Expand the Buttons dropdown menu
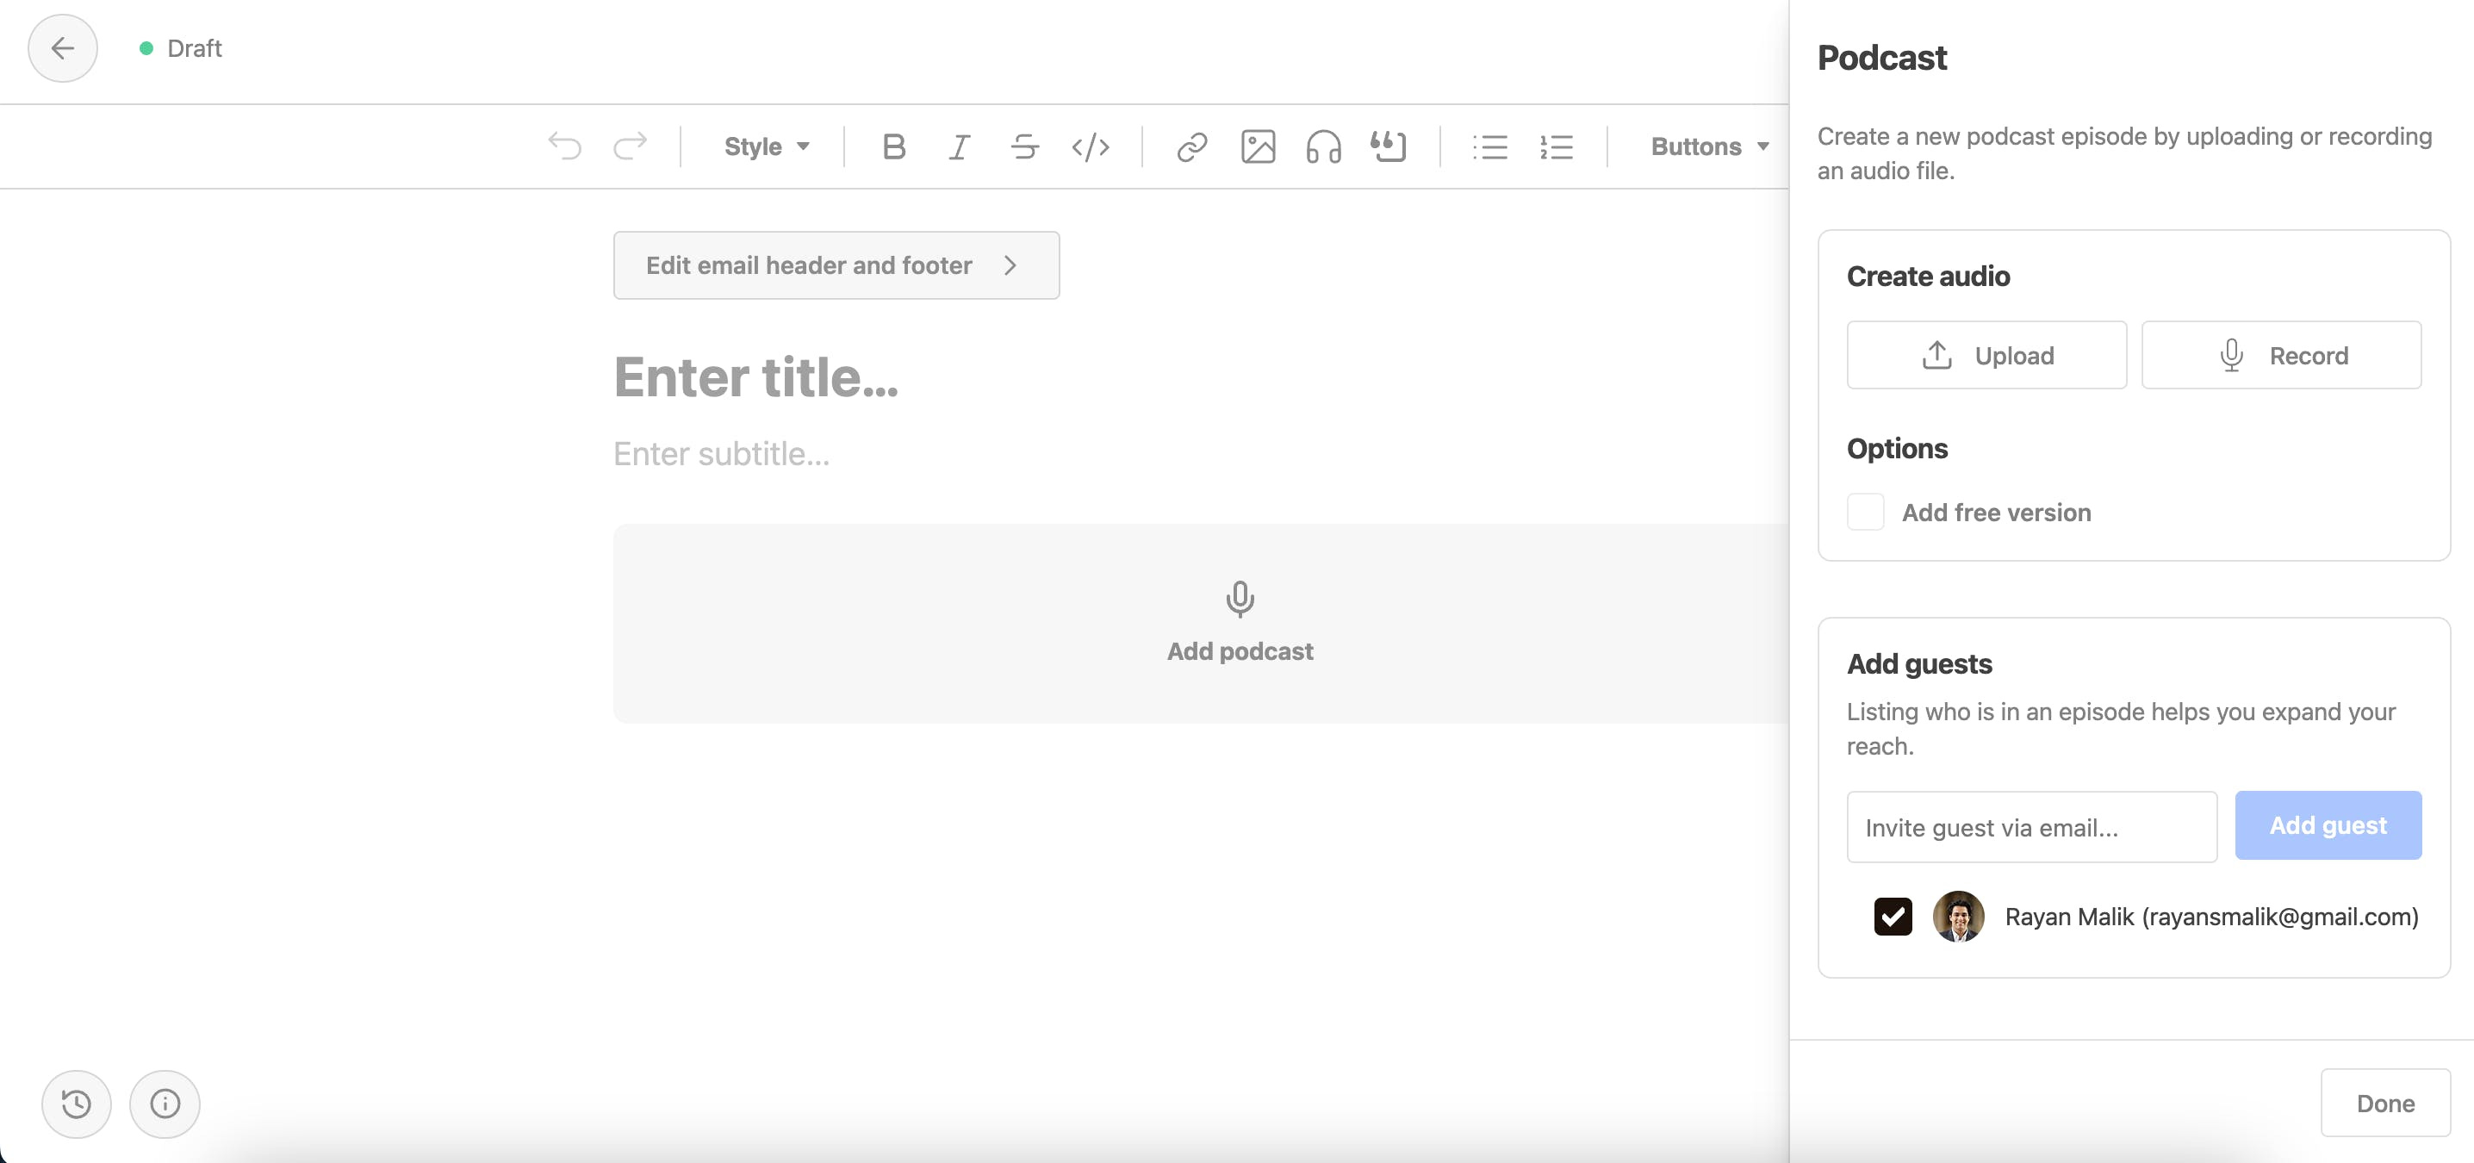This screenshot has height=1163, width=2474. (x=1708, y=147)
